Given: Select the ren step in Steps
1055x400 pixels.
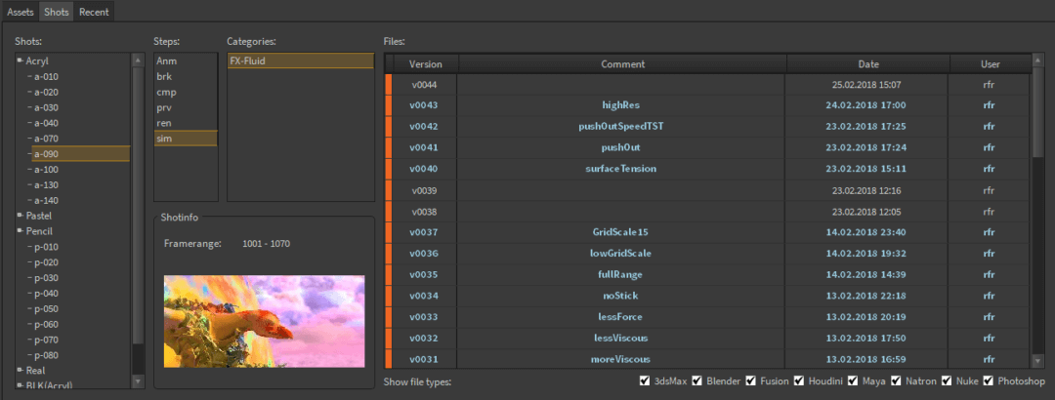Looking at the screenshot, I should click(165, 123).
